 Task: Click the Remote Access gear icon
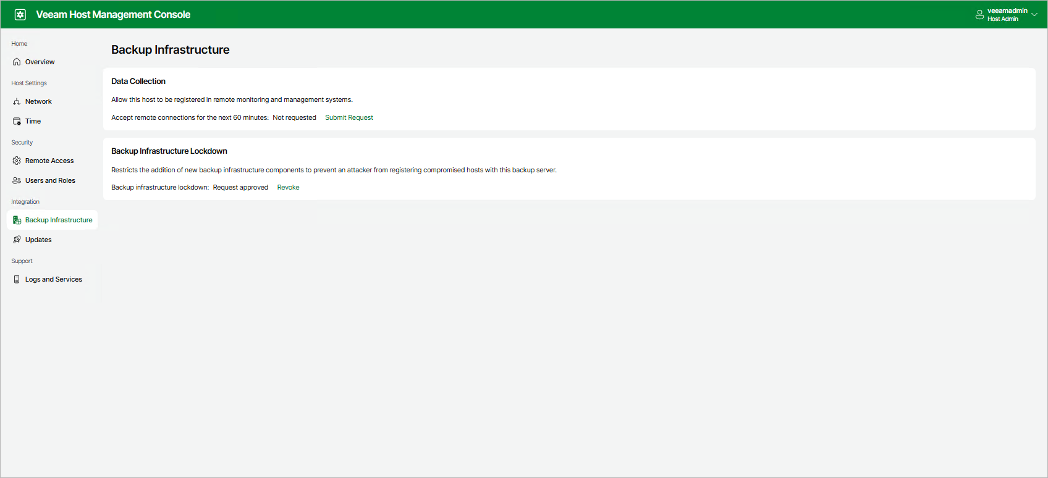(x=17, y=161)
